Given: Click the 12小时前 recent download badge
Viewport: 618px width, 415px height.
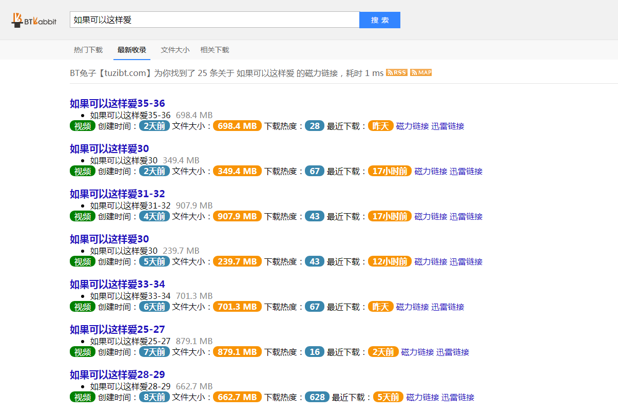Looking at the screenshot, I should (390, 262).
